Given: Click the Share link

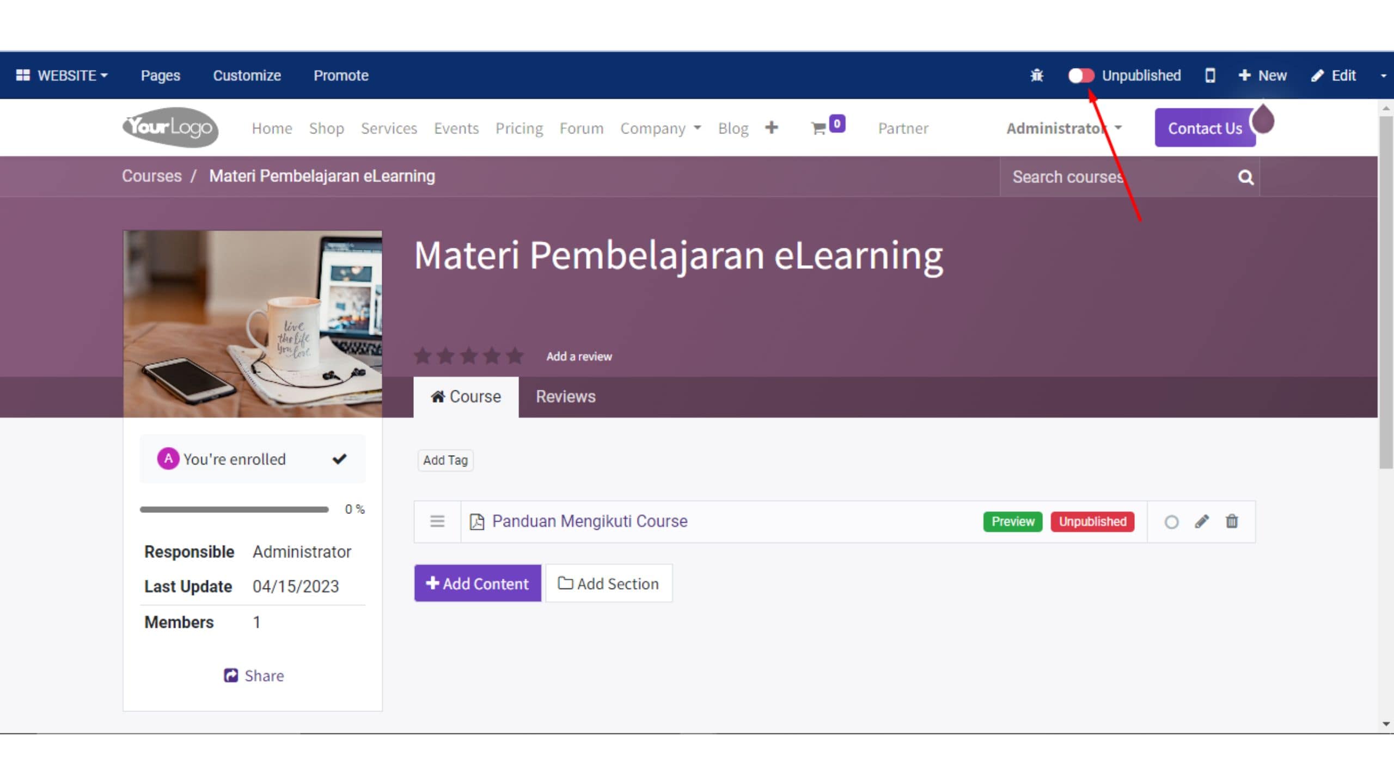Looking at the screenshot, I should point(254,676).
